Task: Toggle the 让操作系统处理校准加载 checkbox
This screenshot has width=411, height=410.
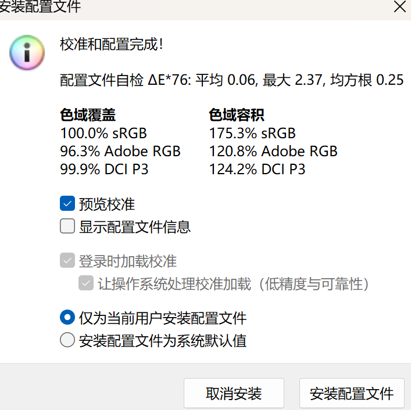Action: coord(87,283)
